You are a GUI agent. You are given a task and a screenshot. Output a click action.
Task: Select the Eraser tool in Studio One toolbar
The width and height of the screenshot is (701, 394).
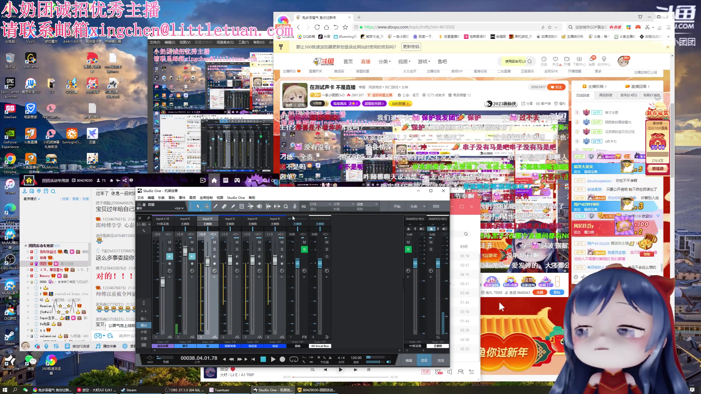(224, 206)
